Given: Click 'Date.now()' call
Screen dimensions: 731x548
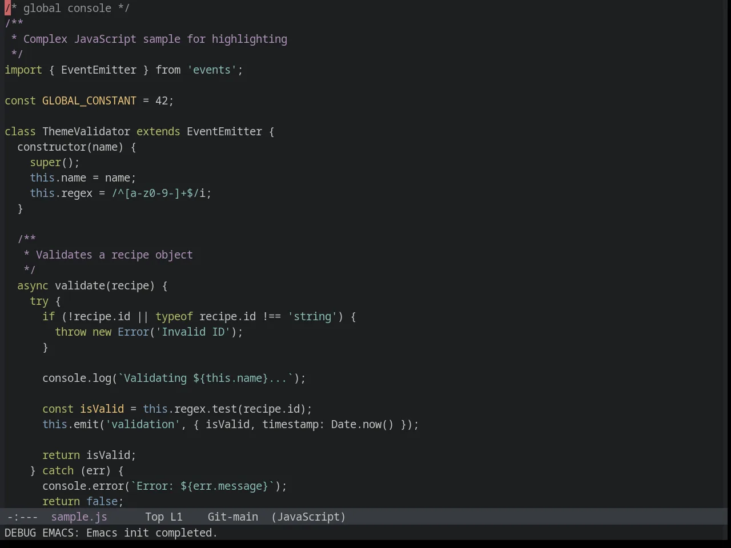Looking at the screenshot, I should 363,424.
